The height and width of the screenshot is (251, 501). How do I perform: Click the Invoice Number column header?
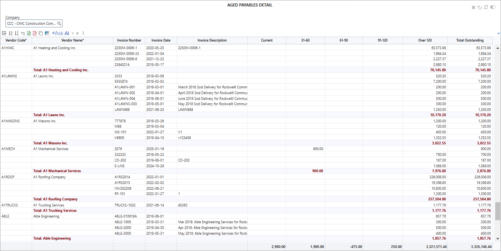(129, 40)
